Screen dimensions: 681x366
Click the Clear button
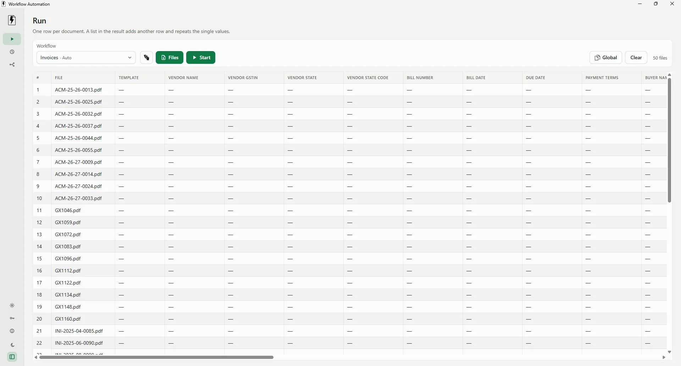[x=636, y=57]
